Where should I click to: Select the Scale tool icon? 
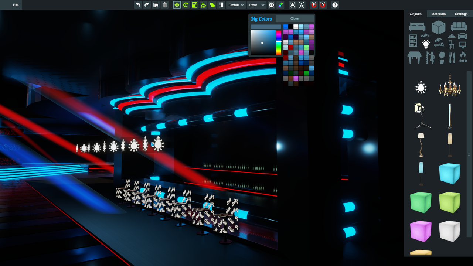pyautogui.click(x=194, y=5)
